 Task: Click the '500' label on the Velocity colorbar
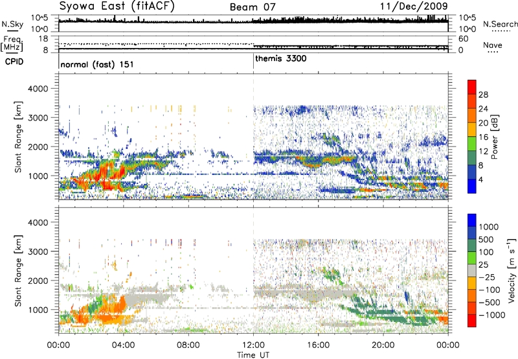(x=486, y=239)
